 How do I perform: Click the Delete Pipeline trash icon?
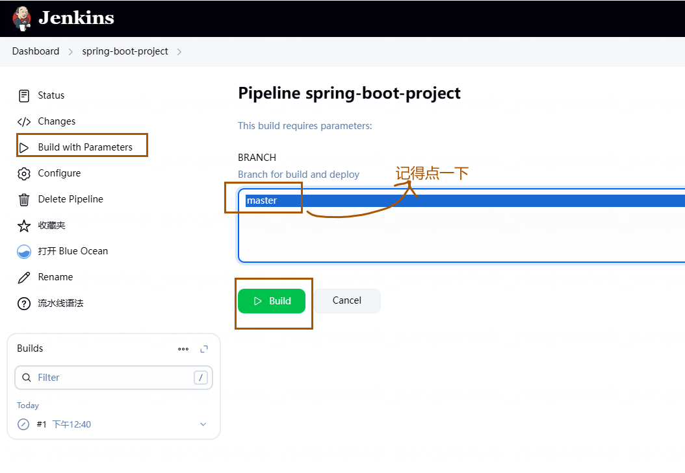click(24, 200)
